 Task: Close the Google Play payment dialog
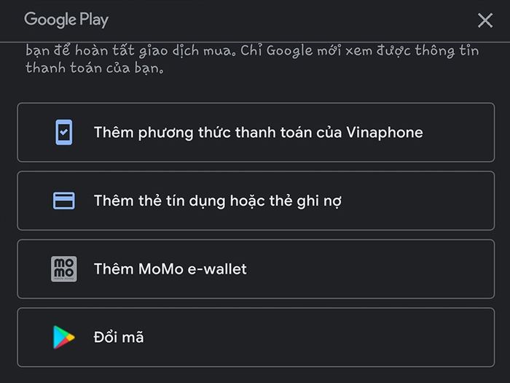coord(485,20)
